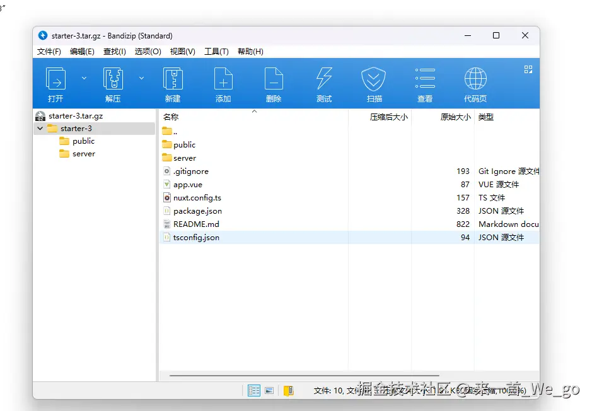Viewport: 592px width, 411px height.
Task: Click the README.md file icon
Action: (167, 224)
